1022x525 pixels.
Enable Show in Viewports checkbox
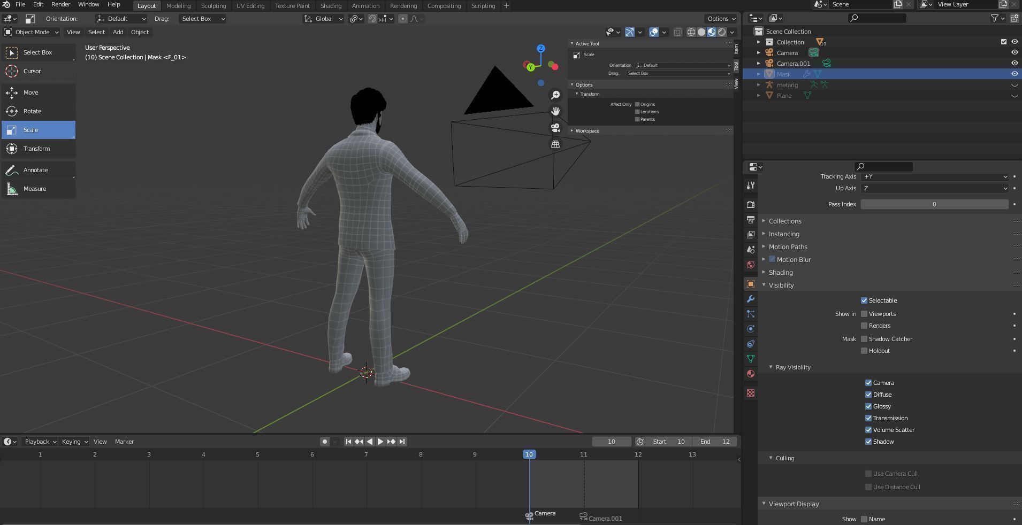pyautogui.click(x=864, y=314)
